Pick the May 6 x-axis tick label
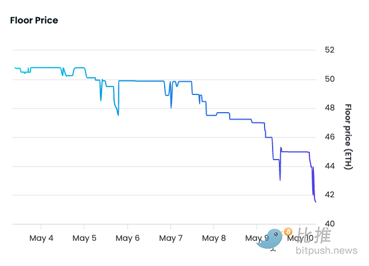 (127, 238)
